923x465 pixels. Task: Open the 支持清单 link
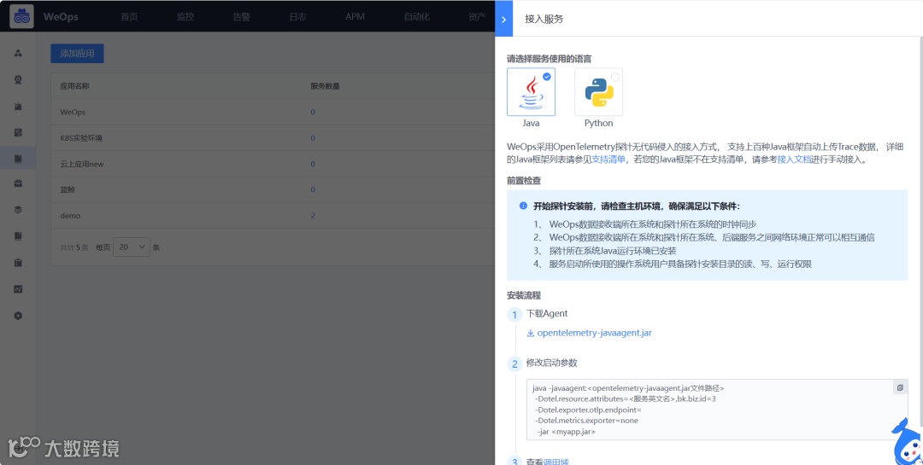click(x=608, y=160)
